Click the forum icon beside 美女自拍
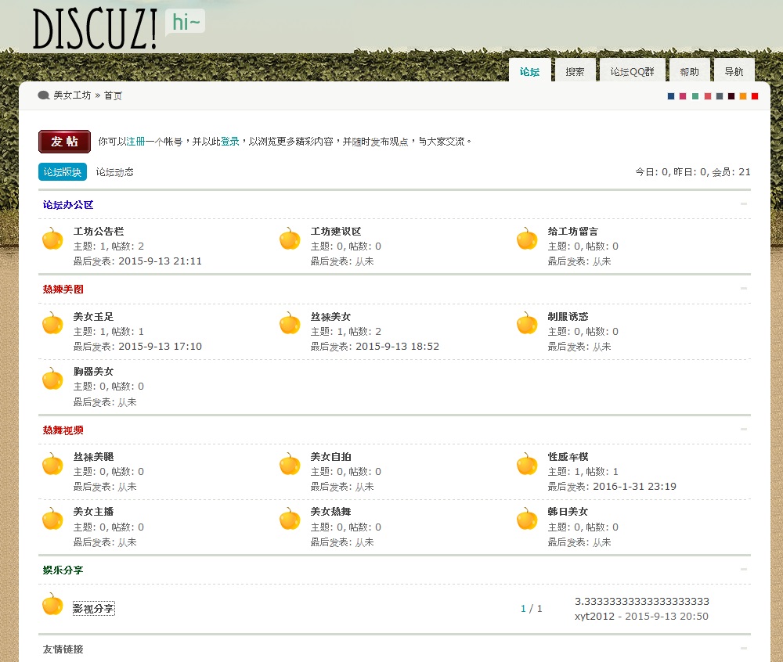Image resolution: width=783 pixels, height=662 pixels. pyautogui.click(x=290, y=464)
